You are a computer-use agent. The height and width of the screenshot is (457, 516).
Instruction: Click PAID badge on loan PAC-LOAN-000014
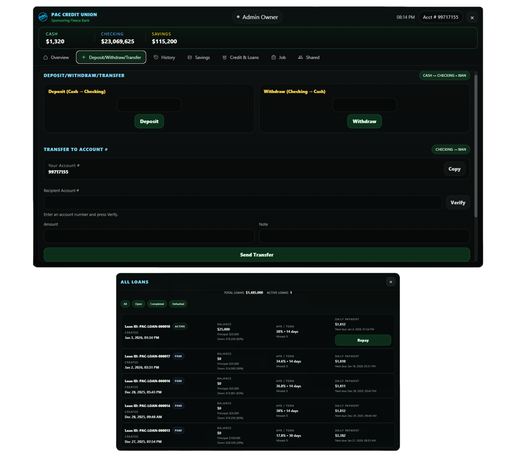178,406
